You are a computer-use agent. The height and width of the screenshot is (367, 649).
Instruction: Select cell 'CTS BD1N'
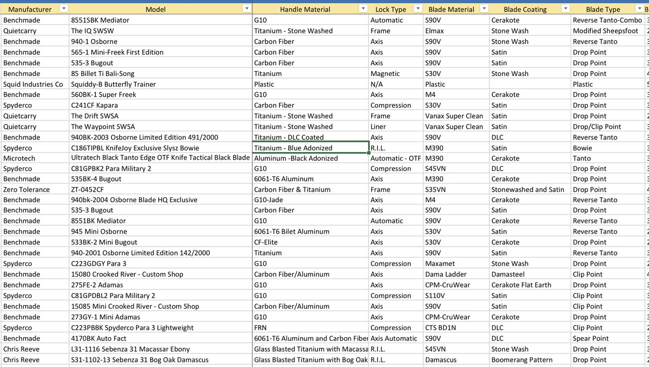coord(456,327)
